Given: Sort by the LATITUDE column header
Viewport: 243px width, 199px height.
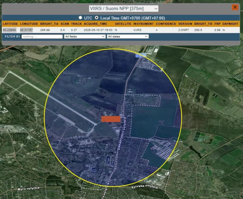Looking at the screenshot, I should 10,24.
